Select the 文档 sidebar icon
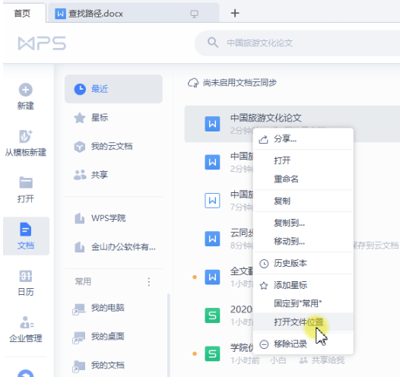This screenshot has height=377, width=400. 26,229
